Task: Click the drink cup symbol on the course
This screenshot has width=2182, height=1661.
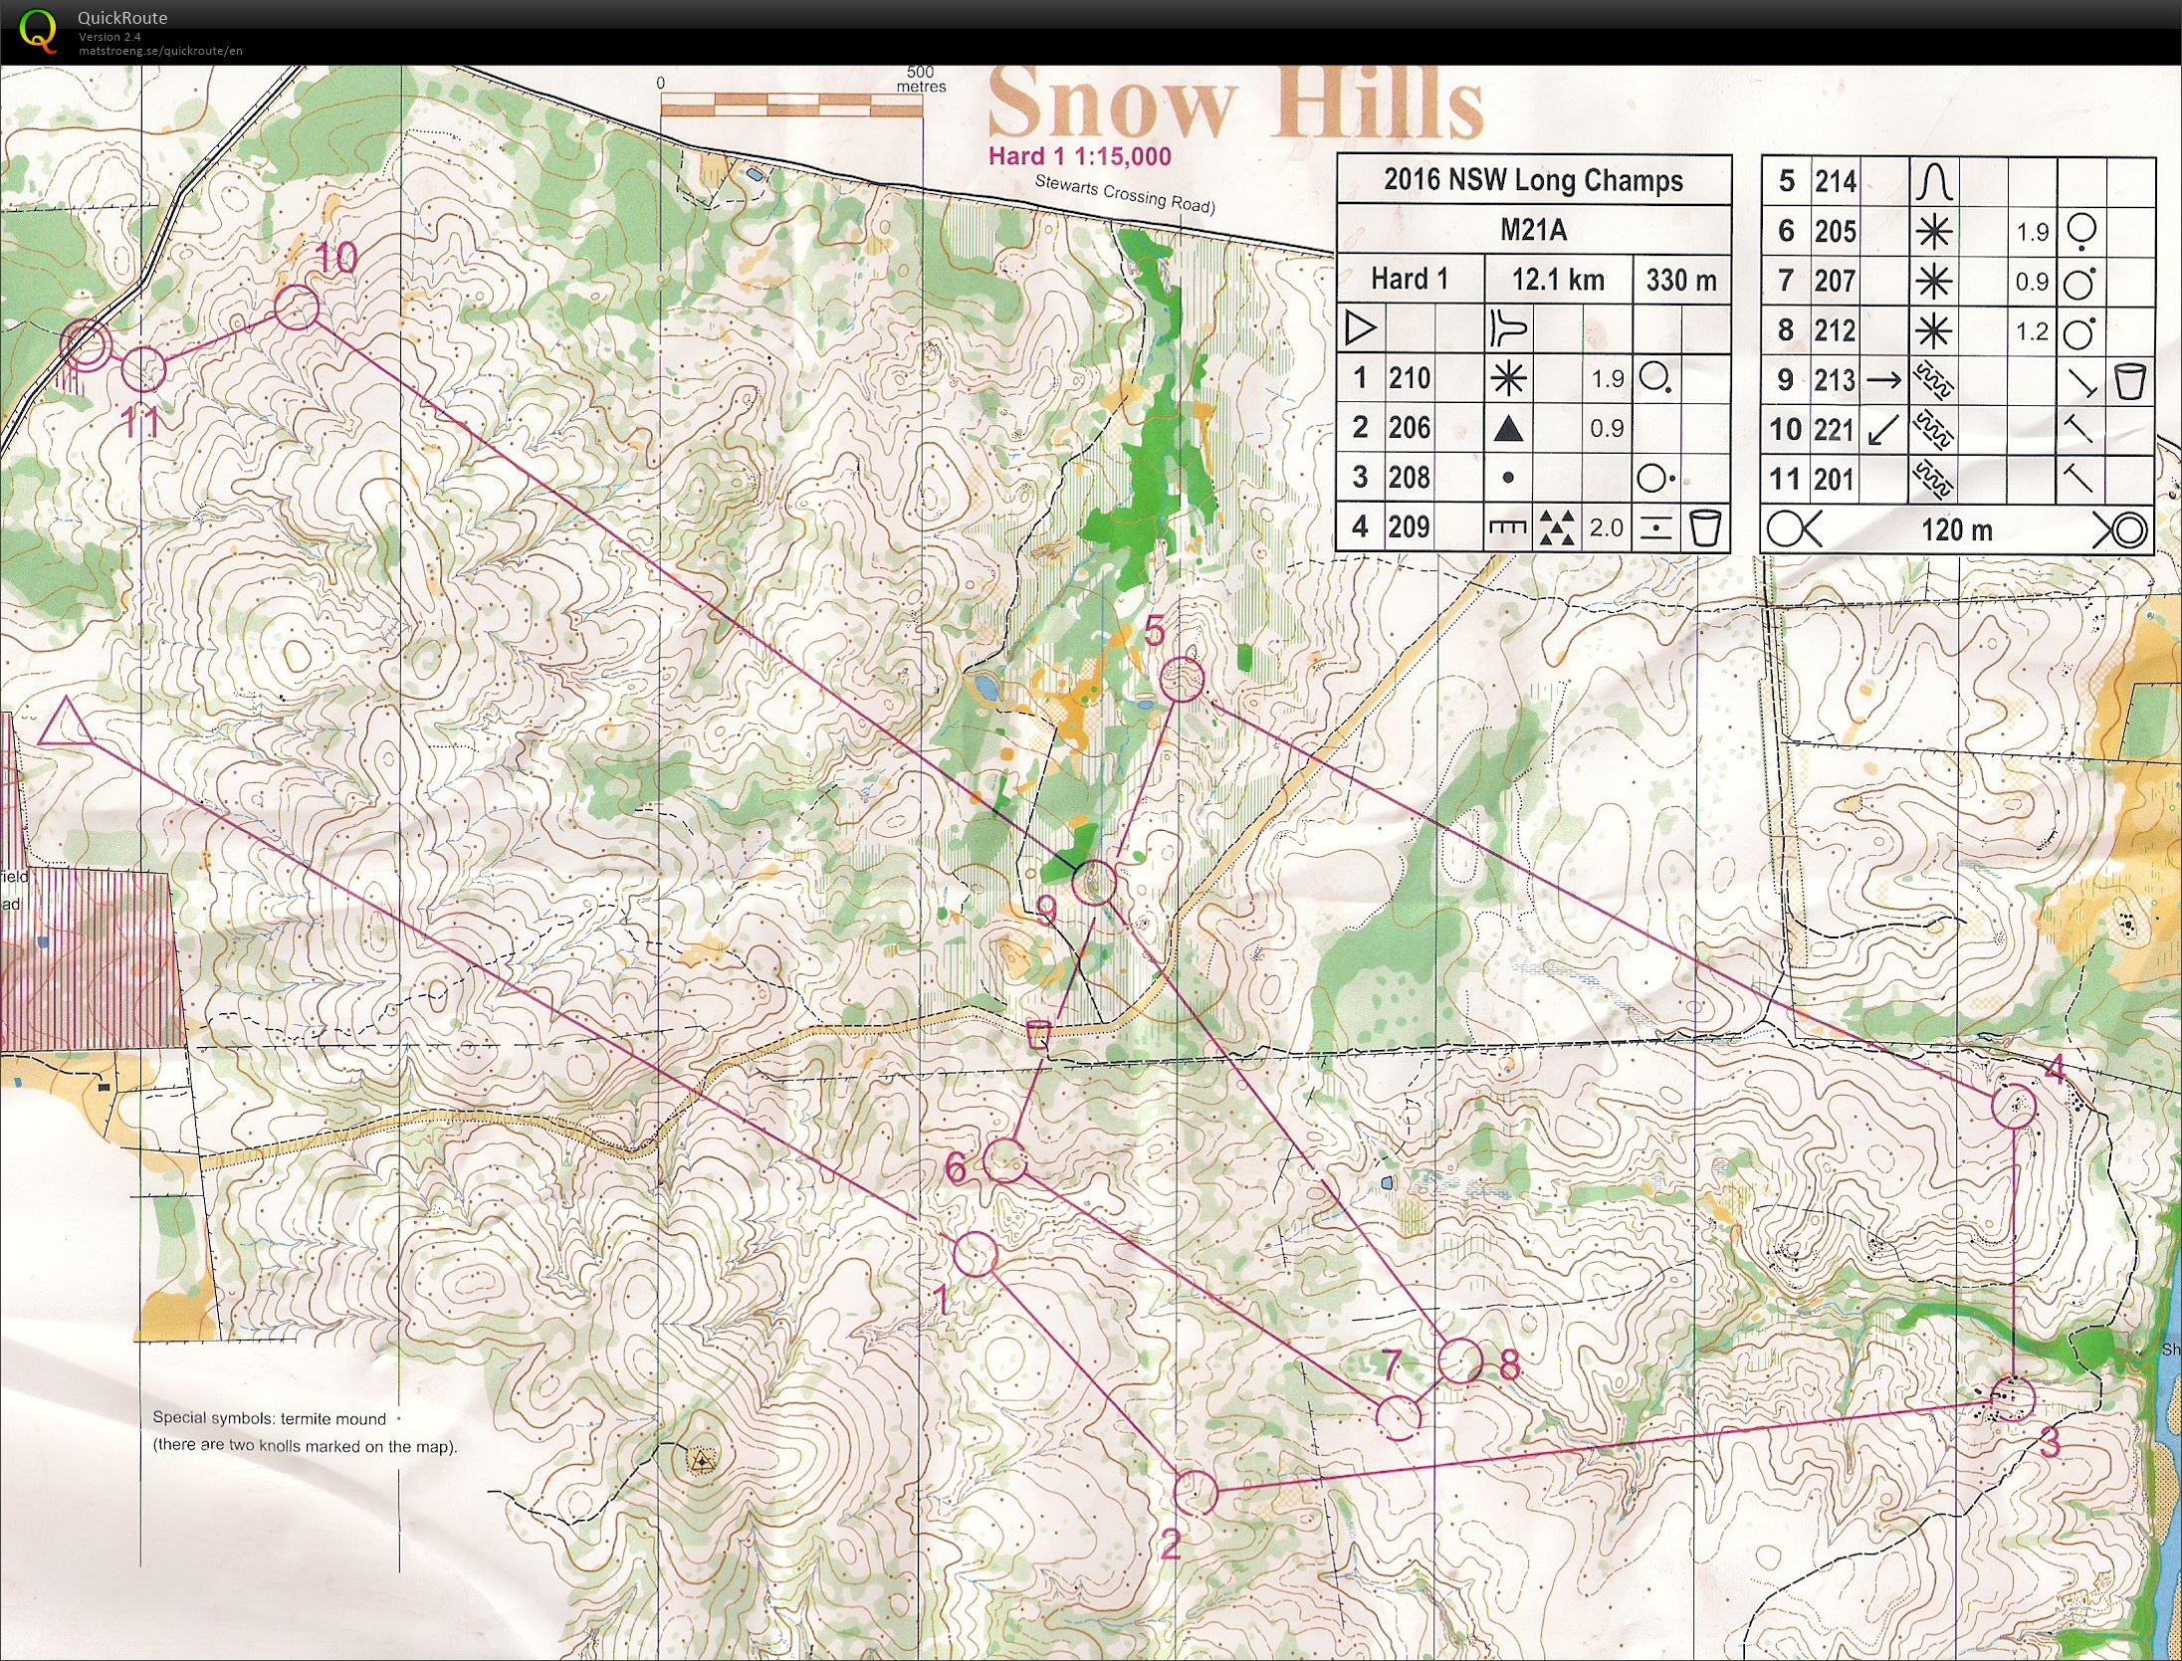Action: [1038, 1034]
